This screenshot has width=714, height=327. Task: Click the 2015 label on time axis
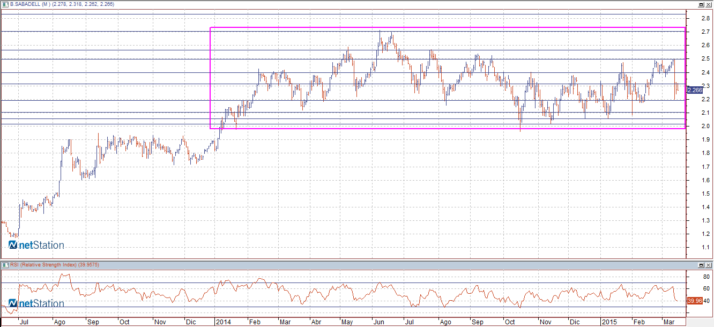click(608, 323)
